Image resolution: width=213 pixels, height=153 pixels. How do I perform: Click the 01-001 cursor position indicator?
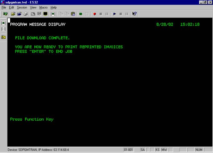click(x=128, y=150)
